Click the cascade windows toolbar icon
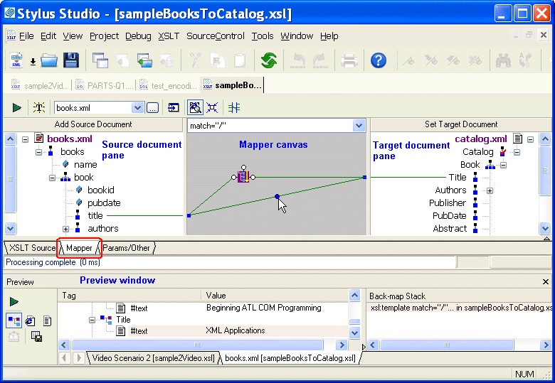555x383 pixels. 100,60
